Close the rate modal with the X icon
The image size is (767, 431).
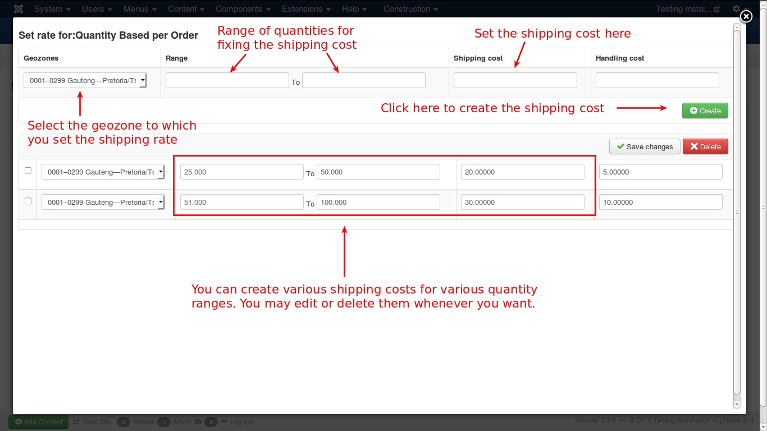[x=746, y=16]
